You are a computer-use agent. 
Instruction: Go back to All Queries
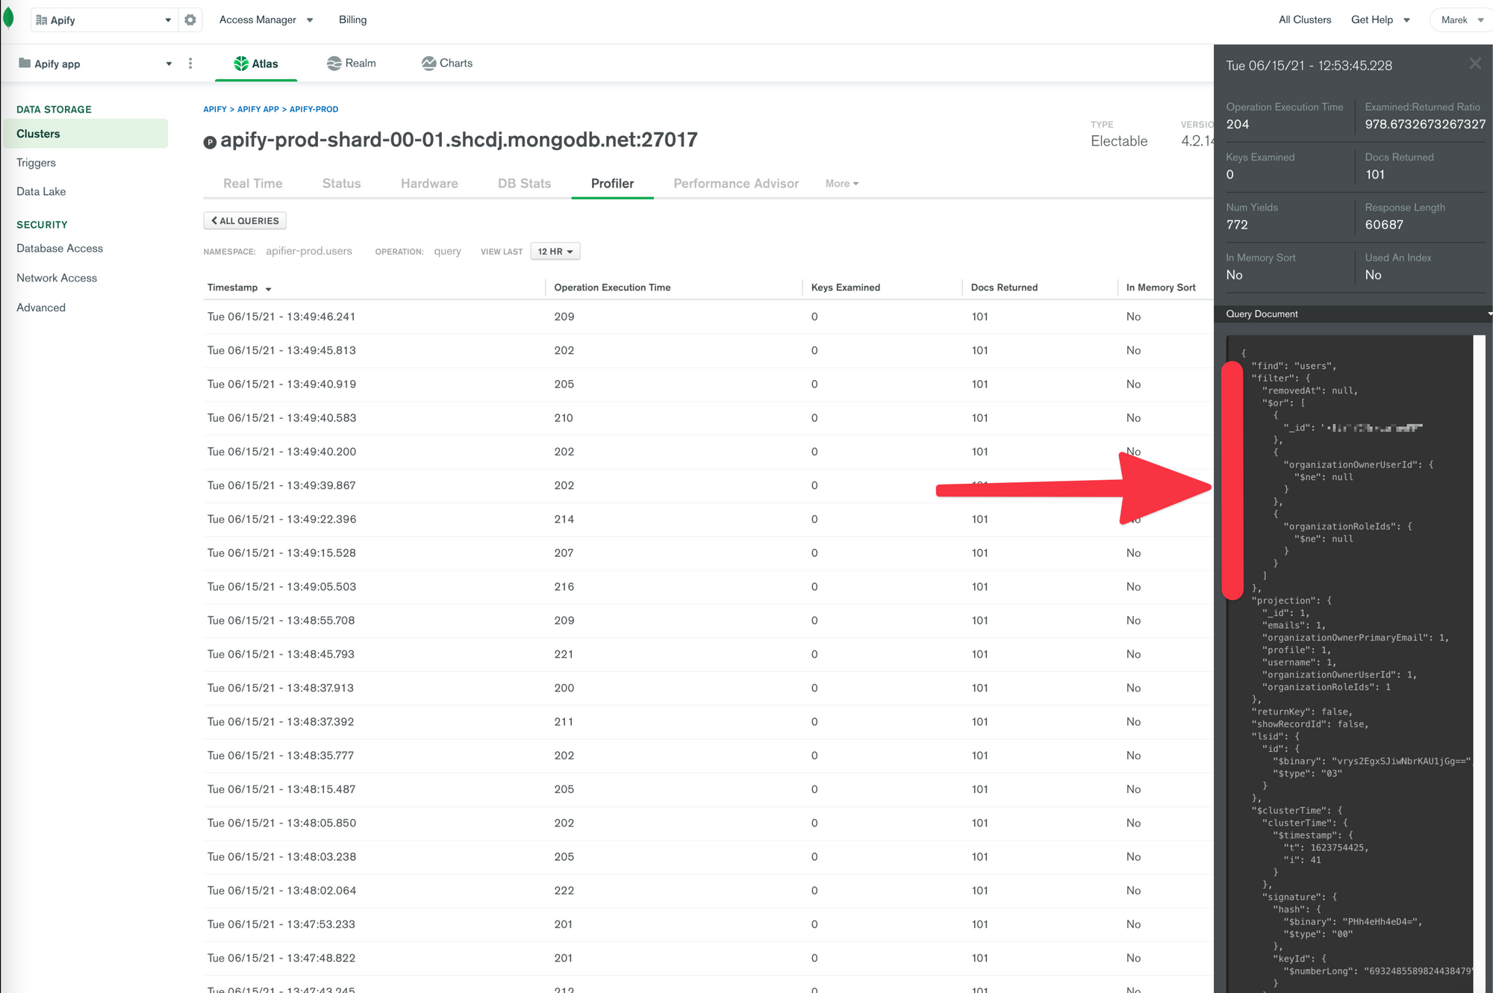[x=245, y=221]
